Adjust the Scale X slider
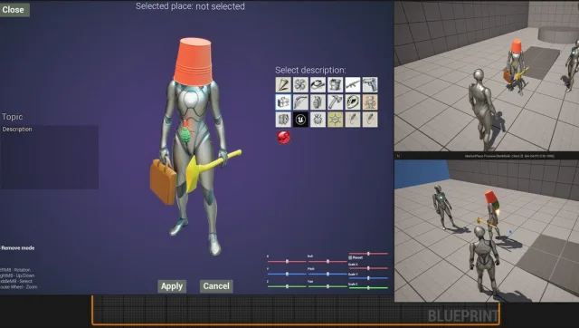The width and height of the screenshot is (579, 328). (368, 268)
